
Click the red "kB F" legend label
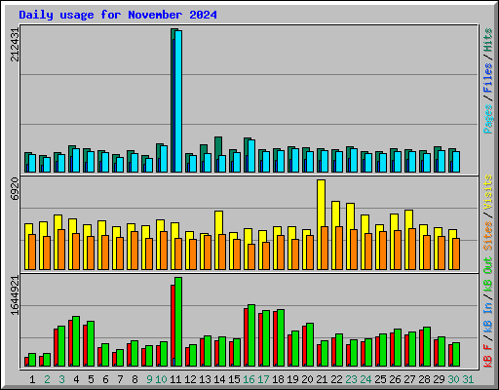coord(488,356)
